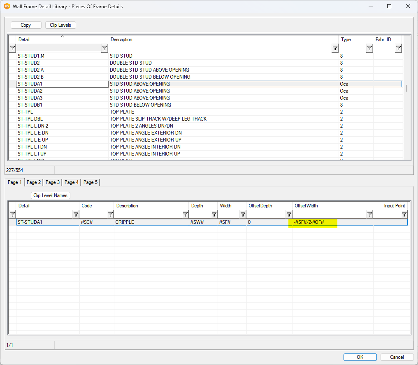
Task: Click the filter icon for upper Description column
Action: (x=335, y=49)
